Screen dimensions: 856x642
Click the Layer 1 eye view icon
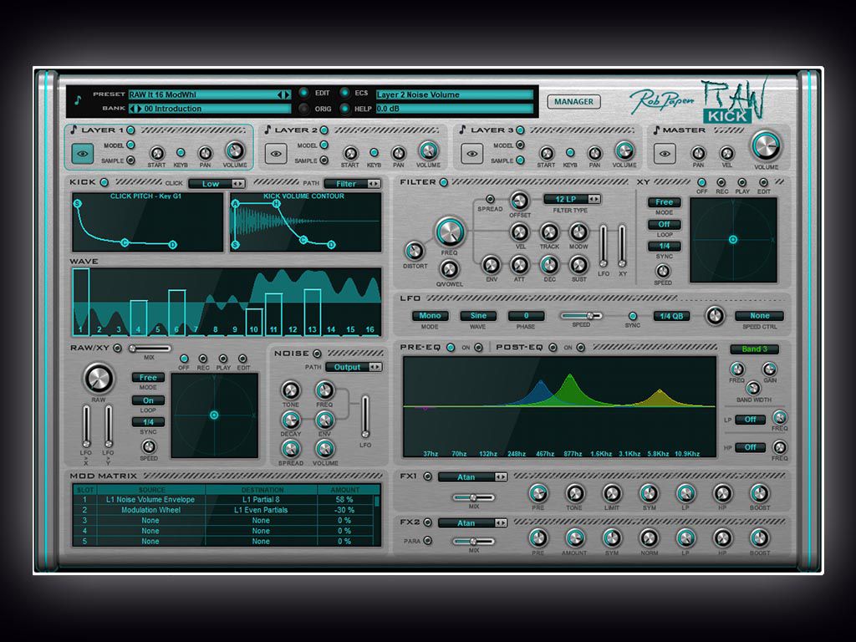(x=83, y=154)
